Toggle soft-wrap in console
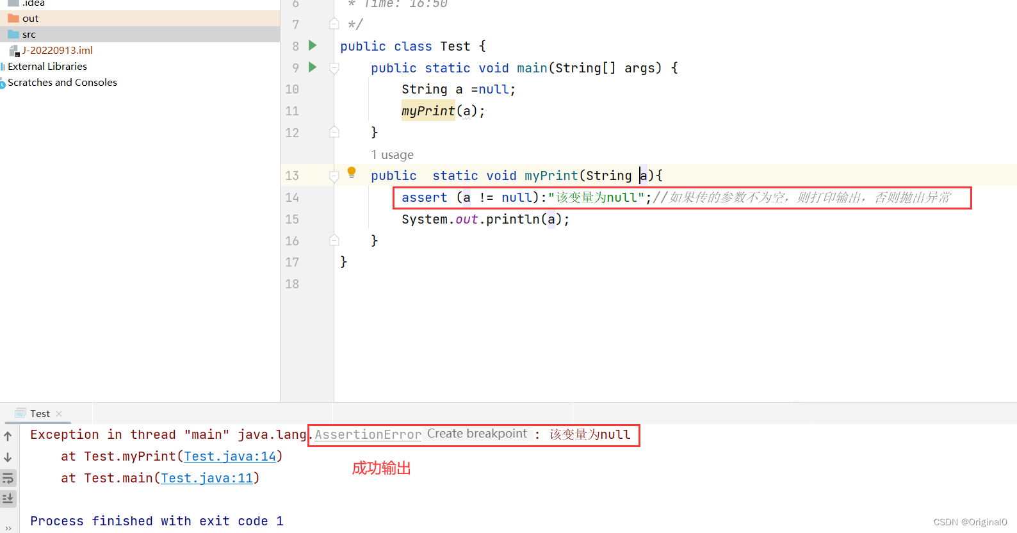Screen dimensions: 1017x533 pyautogui.click(x=8, y=478)
